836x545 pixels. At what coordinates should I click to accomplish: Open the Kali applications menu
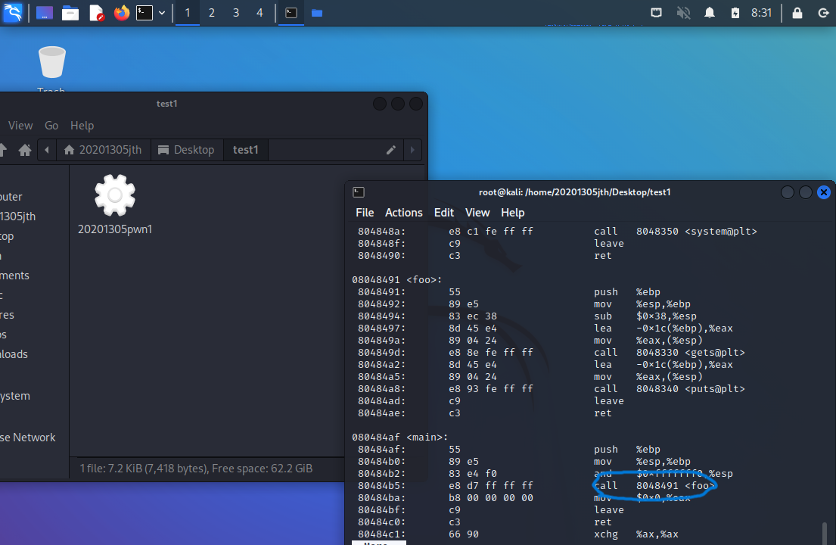pyautogui.click(x=12, y=13)
